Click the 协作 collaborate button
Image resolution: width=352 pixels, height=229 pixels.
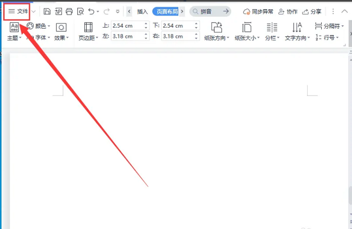coord(288,12)
